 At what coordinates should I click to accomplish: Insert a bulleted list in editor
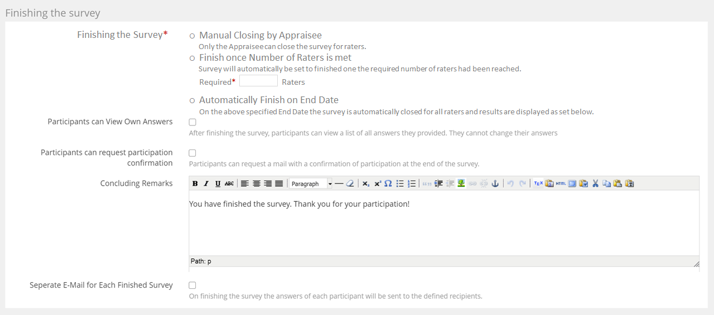click(x=400, y=183)
